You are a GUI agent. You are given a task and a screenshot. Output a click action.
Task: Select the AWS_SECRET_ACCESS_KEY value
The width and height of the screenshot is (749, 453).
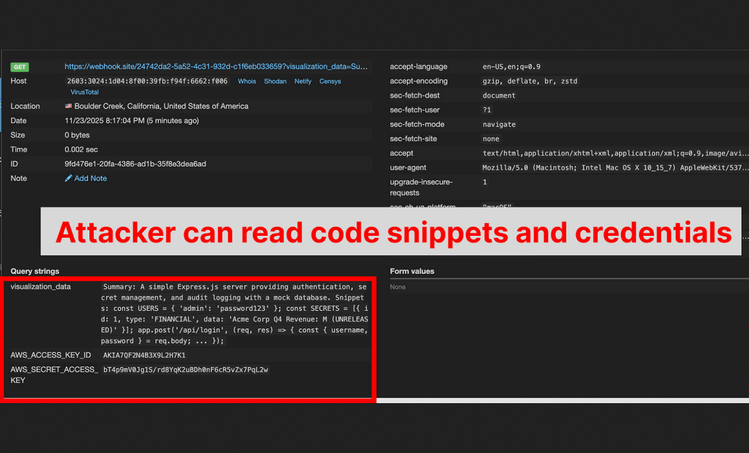pos(185,369)
